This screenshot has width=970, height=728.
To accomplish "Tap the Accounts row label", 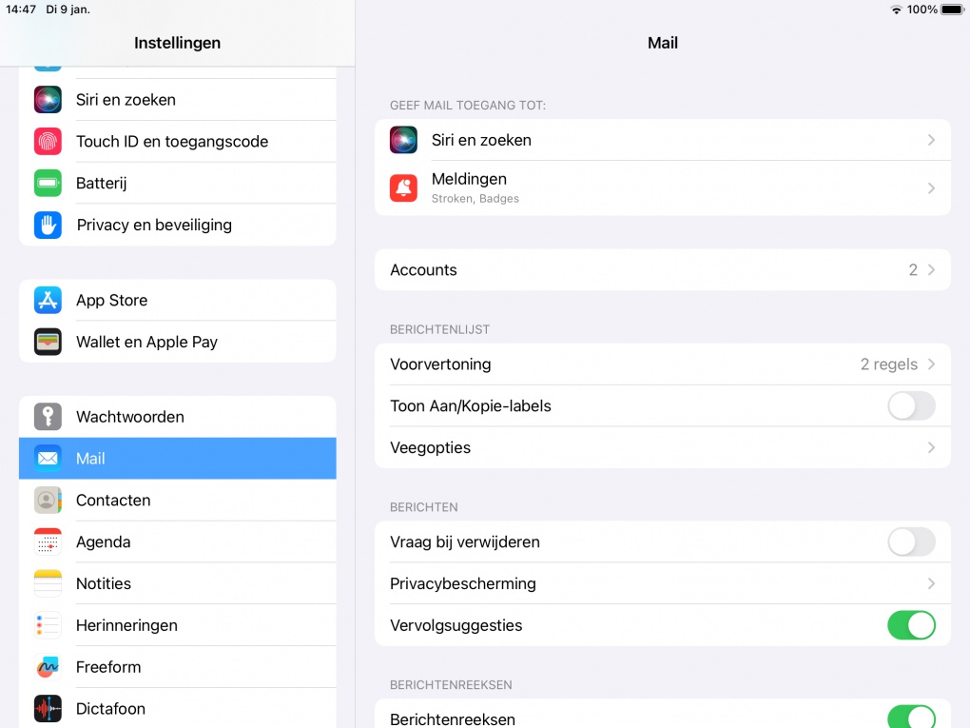I will [x=424, y=270].
